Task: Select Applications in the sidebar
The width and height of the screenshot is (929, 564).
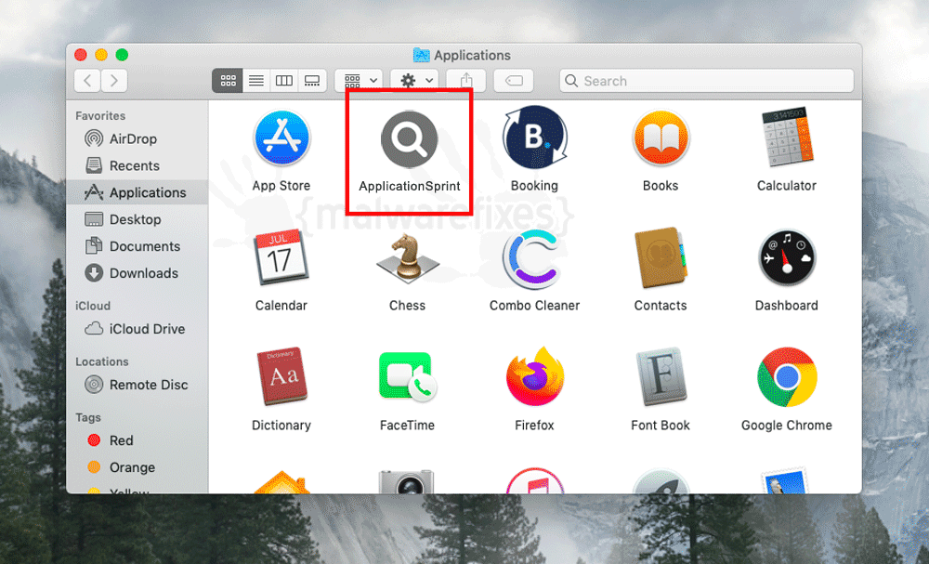Action: [137, 192]
